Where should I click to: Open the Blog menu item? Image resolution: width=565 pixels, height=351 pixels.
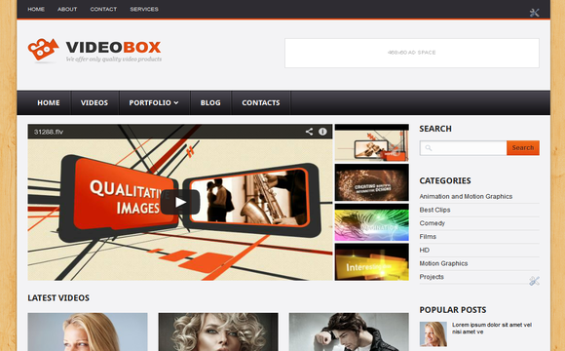[x=210, y=102]
